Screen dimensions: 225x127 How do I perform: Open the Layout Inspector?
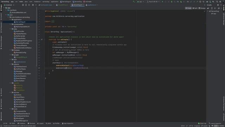pos(215,123)
